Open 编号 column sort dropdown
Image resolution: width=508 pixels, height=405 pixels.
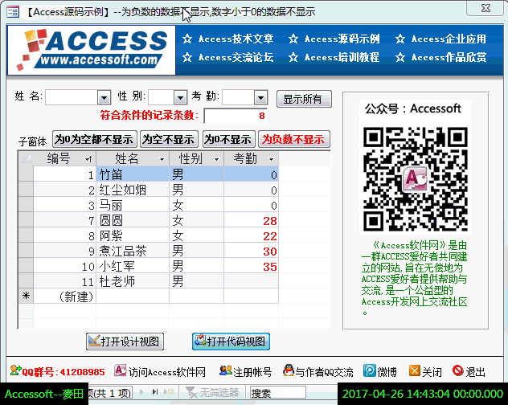click(x=88, y=159)
